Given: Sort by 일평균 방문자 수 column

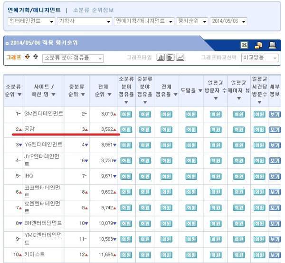Looking at the screenshot, I should (x=216, y=90).
